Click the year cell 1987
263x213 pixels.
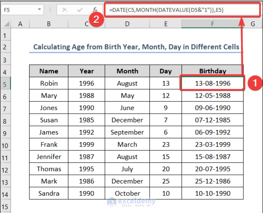click(x=86, y=156)
